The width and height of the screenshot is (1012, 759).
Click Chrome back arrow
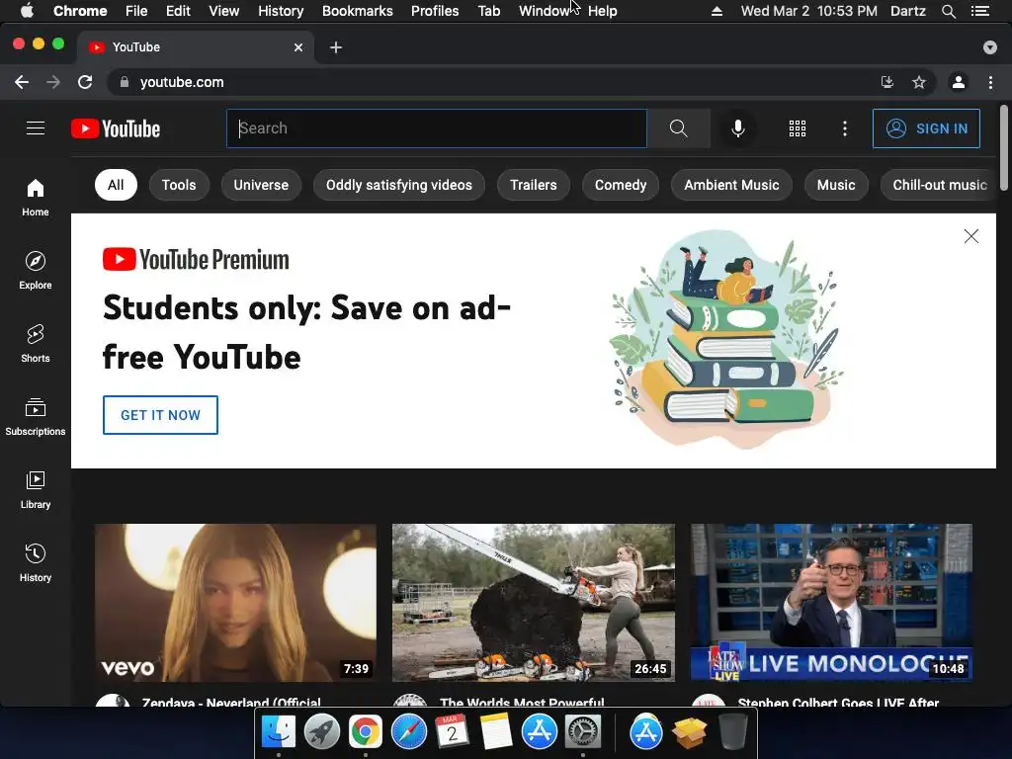pos(22,82)
